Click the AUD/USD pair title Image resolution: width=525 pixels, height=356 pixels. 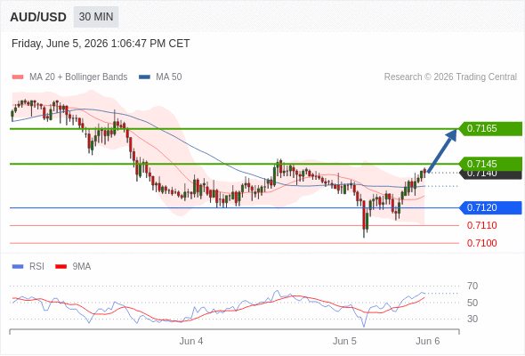coord(38,17)
